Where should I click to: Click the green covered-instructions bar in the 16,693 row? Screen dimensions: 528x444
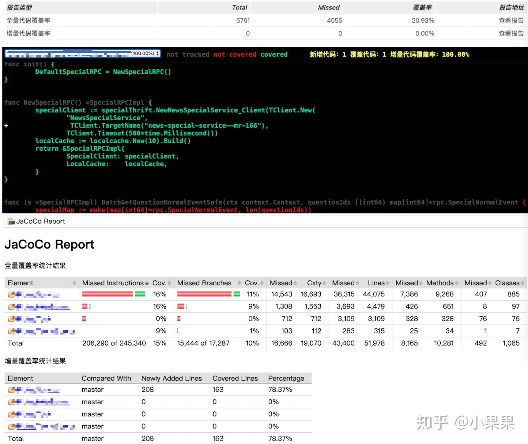click(x=140, y=294)
